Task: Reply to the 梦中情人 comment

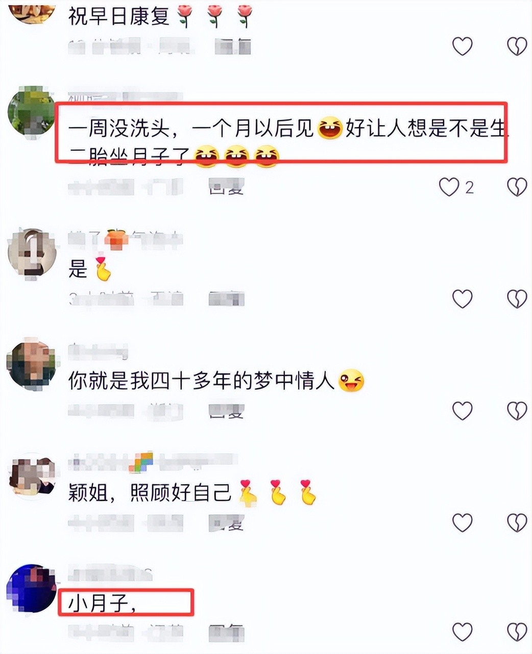Action: pos(227,411)
